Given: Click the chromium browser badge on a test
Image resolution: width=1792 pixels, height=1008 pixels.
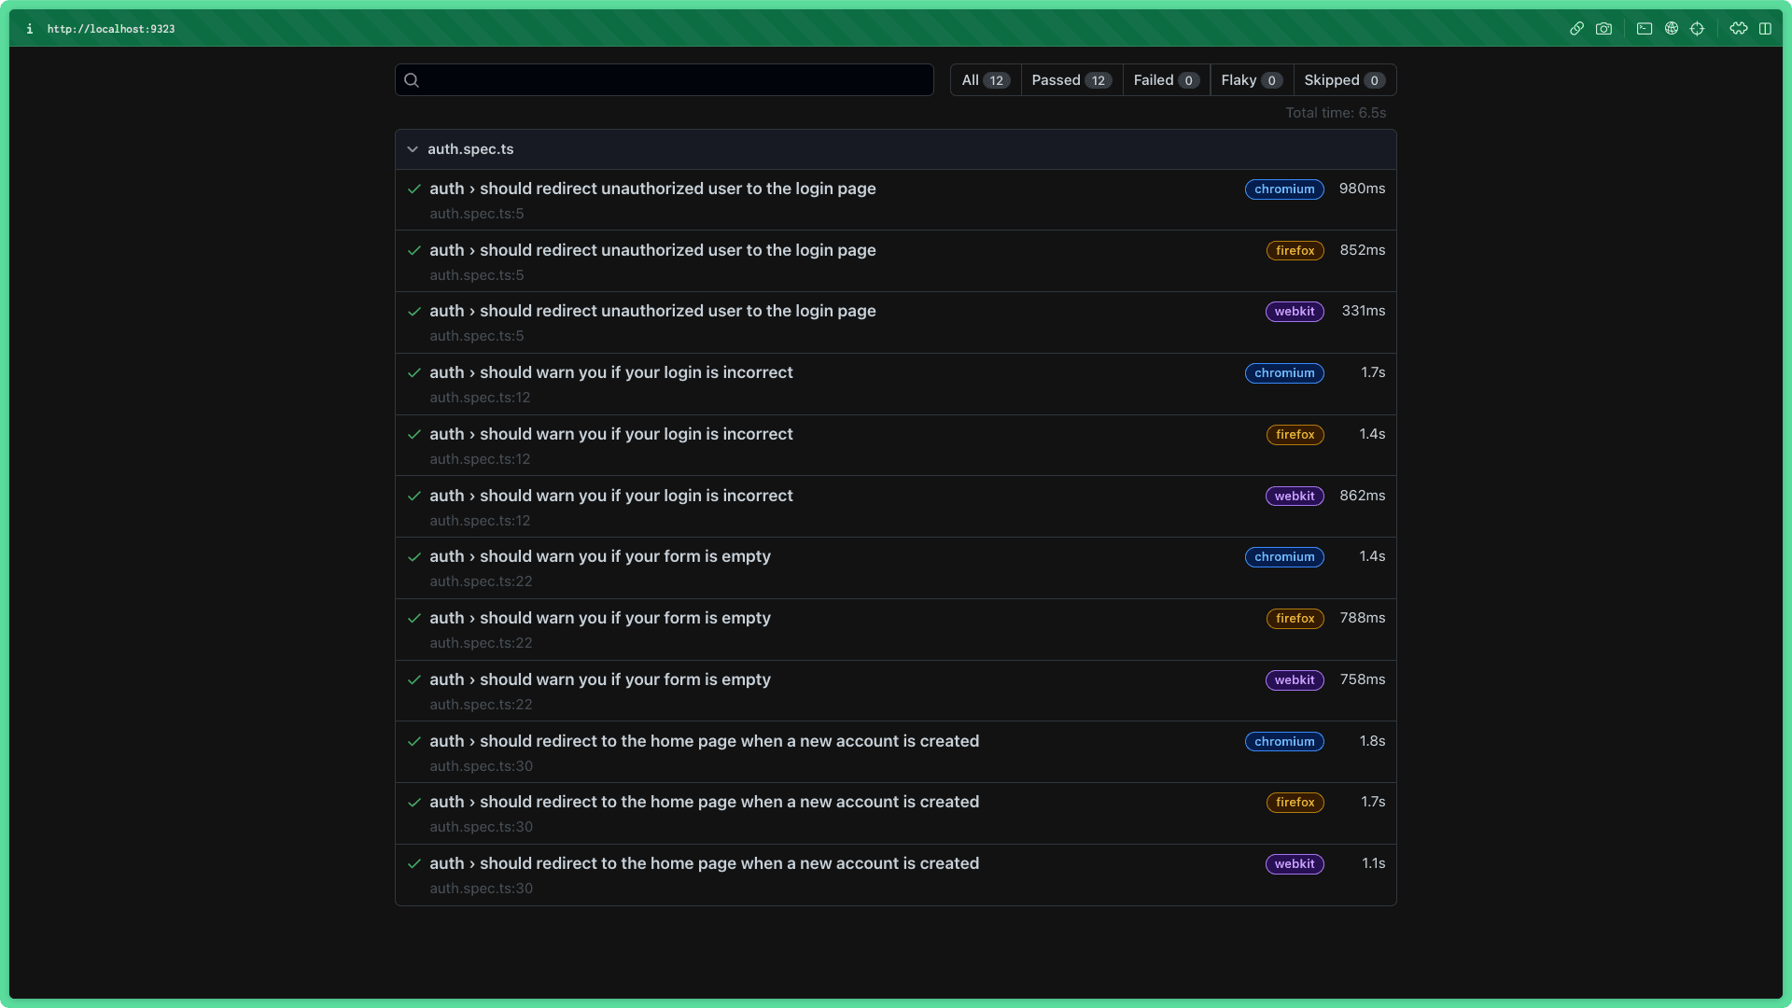Looking at the screenshot, I should [x=1284, y=189].
